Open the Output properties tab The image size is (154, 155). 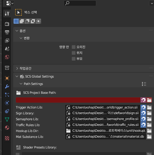click(x=7, y=32)
